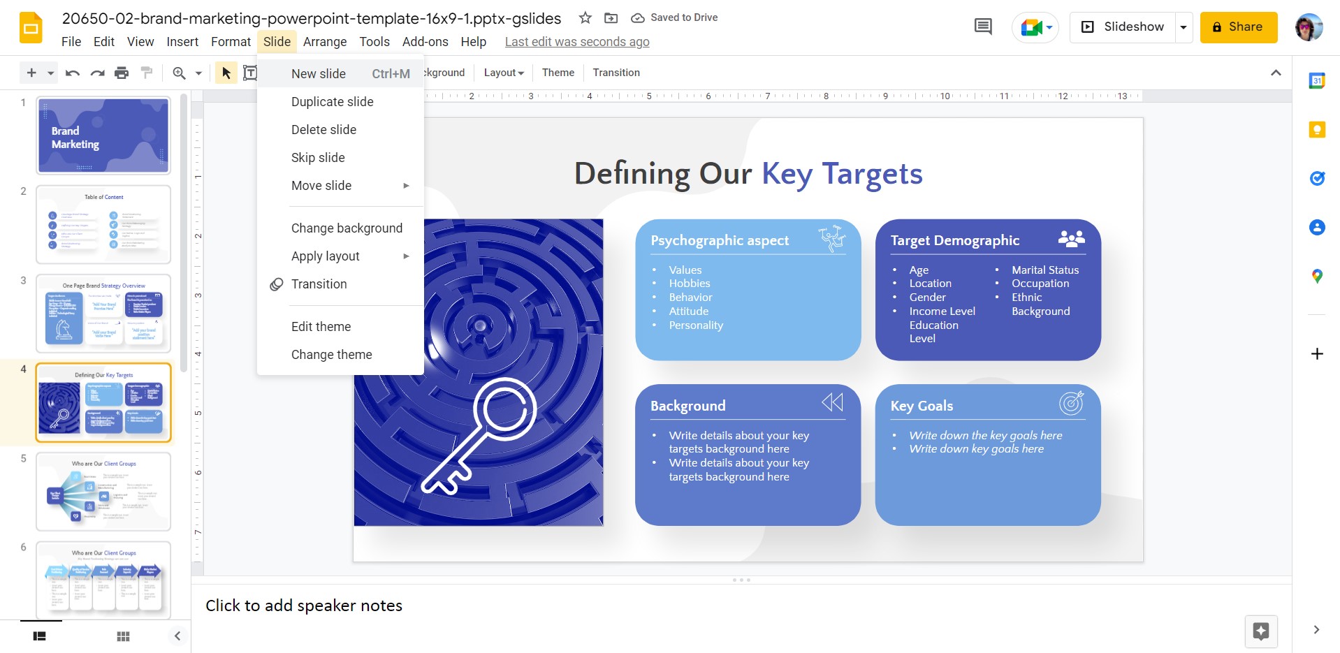Screen dimensions: 1340x653
Task: Switch to grid view of slides
Action: pyautogui.click(x=123, y=636)
